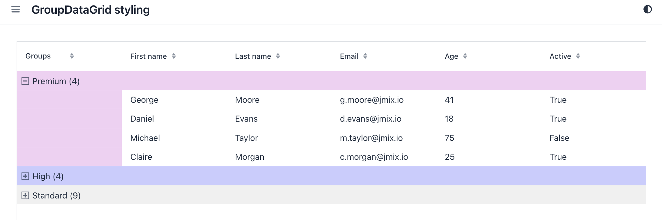Click Claire Morgan's email cell

[x=374, y=157]
